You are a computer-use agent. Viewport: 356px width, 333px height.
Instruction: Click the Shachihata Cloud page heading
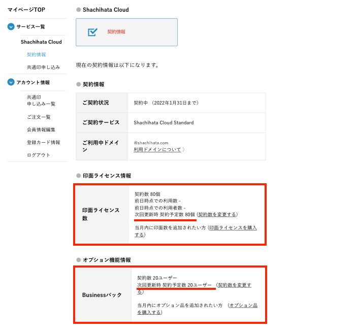[x=106, y=10]
